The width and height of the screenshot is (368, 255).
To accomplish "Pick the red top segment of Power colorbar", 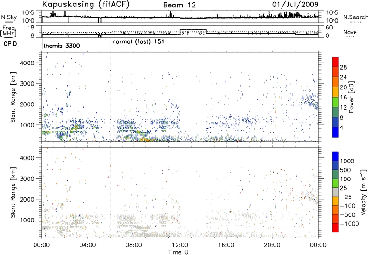I will click(335, 62).
